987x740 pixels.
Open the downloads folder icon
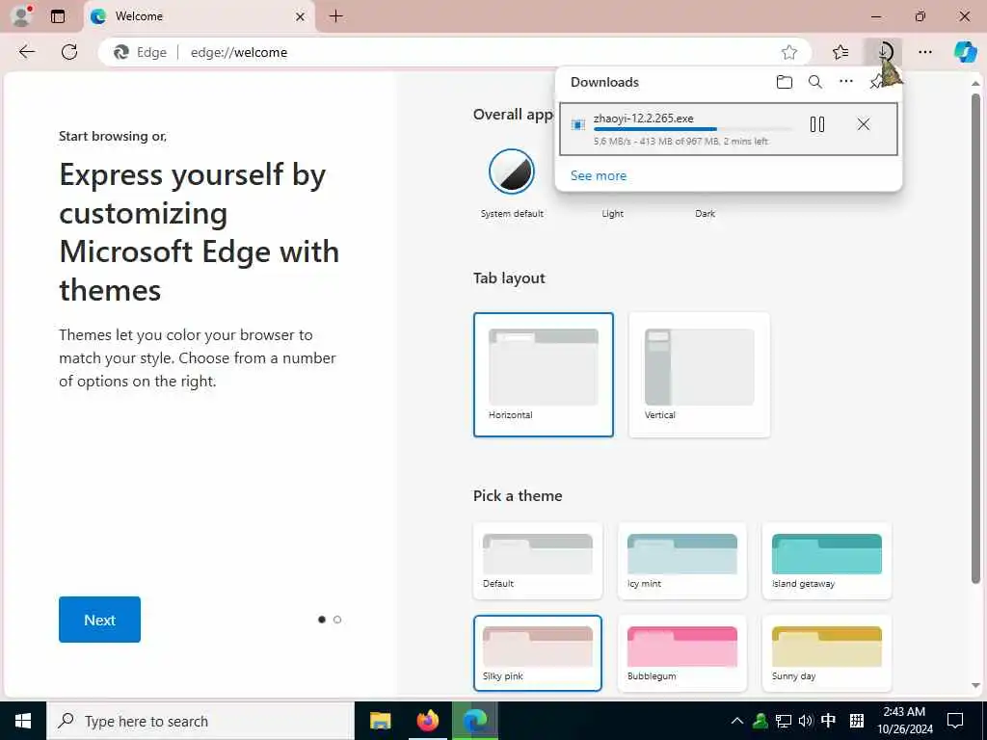click(785, 82)
